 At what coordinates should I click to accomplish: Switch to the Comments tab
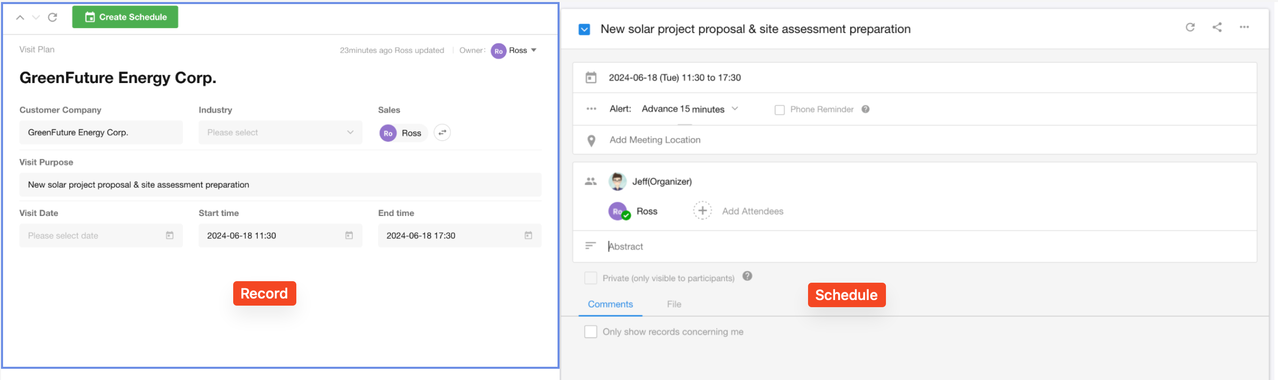coord(610,304)
